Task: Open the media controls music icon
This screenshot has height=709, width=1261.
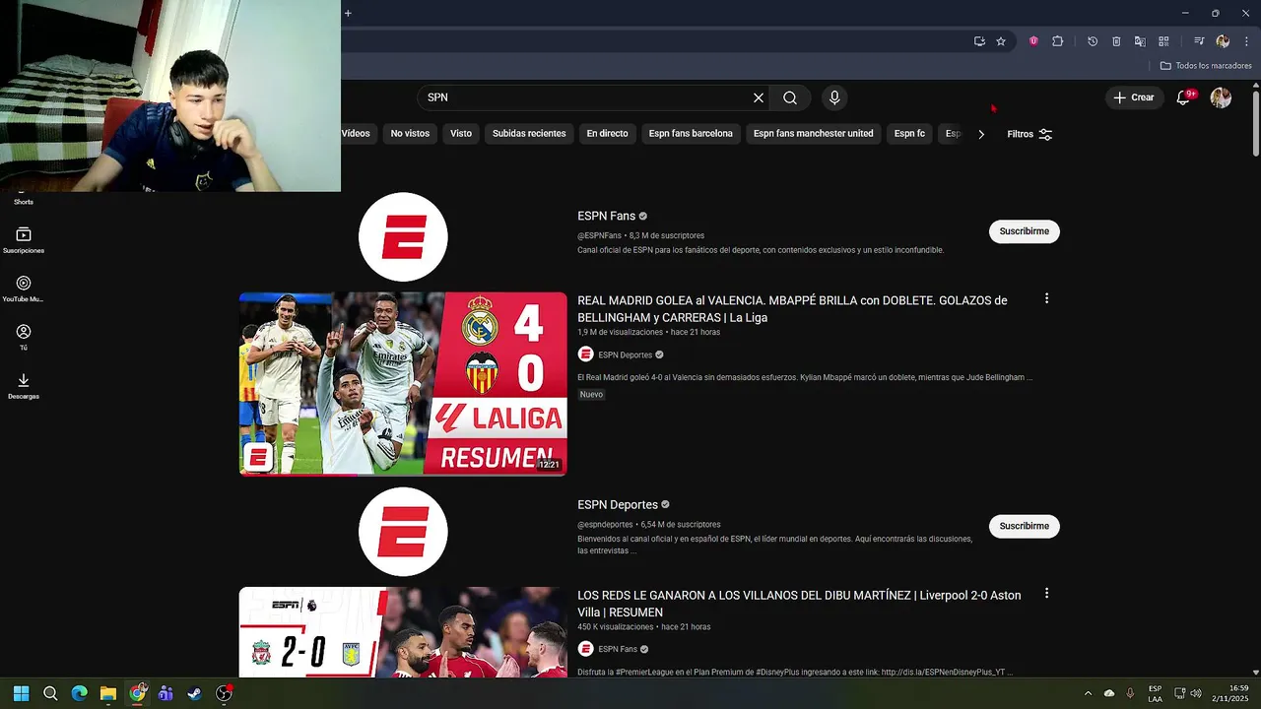Action: pyautogui.click(x=1199, y=41)
